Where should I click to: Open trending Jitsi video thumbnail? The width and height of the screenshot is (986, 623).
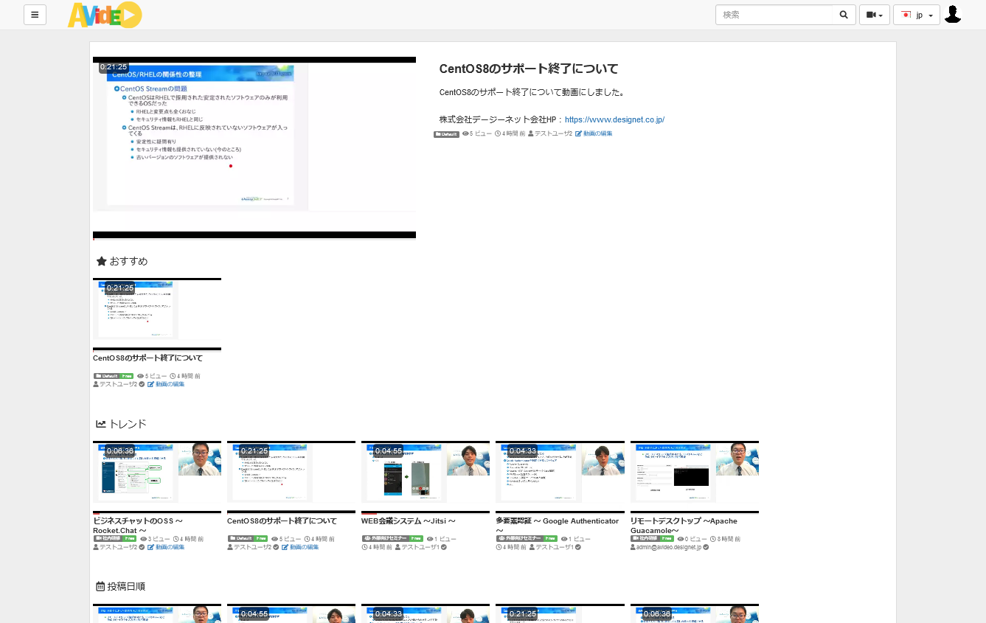[x=426, y=477]
